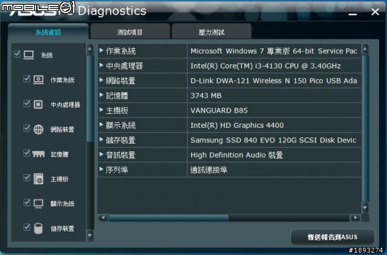The image size is (387, 255).
Task: Uncheck the 作業系統 checkbox in sidebar
Action: pyautogui.click(x=27, y=79)
